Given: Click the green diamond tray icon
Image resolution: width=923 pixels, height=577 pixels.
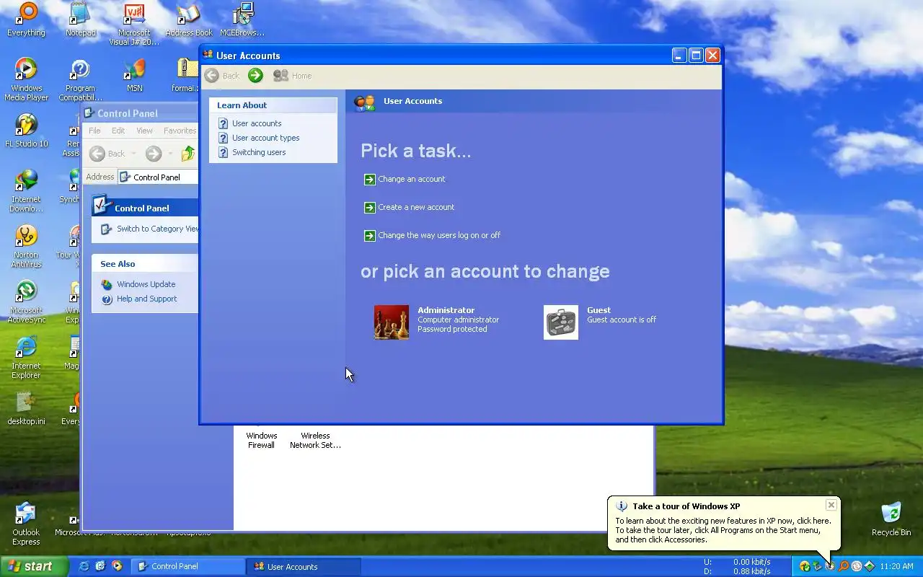Looking at the screenshot, I should click(x=870, y=567).
